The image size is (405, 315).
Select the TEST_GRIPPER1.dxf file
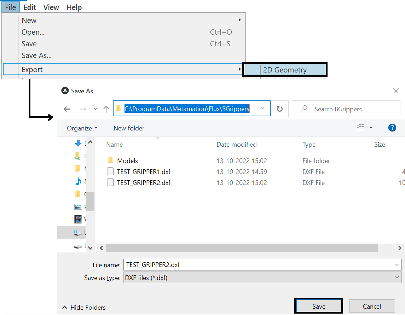pos(144,172)
